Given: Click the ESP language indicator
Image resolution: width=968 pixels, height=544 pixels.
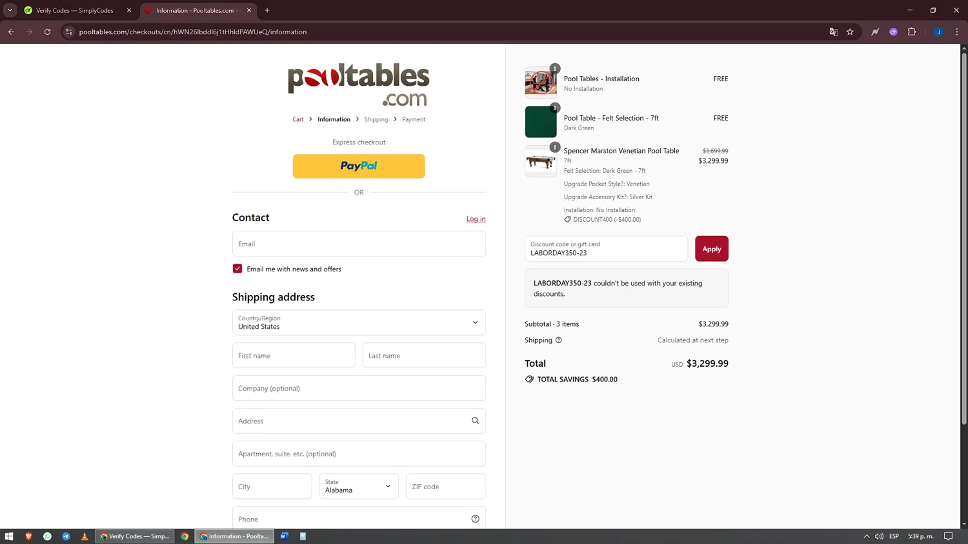Looking at the screenshot, I should (894, 536).
